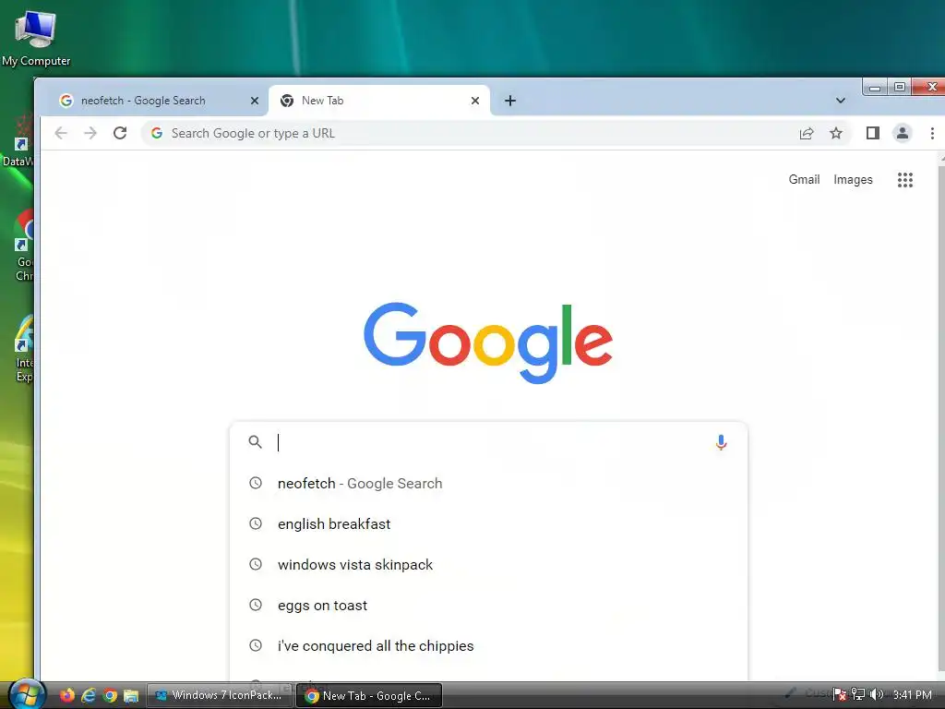Bookmark this tab with the star icon

click(836, 133)
